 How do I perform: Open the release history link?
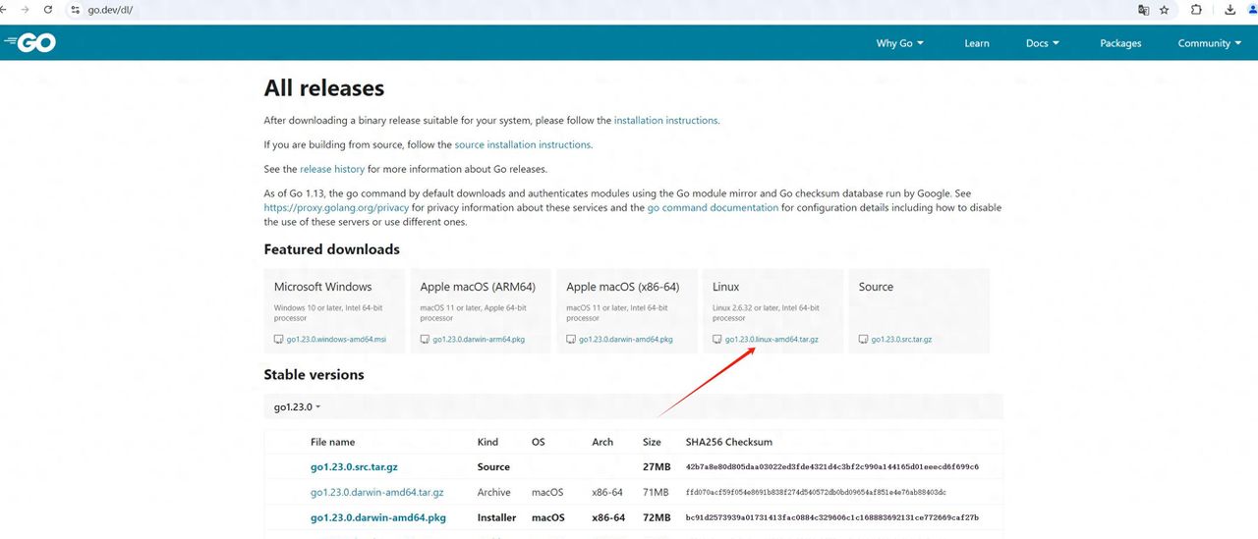click(332, 169)
